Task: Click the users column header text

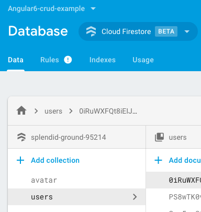Action: click(x=177, y=138)
